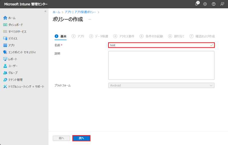This screenshot has height=145, width=228.
Task: Open グループ in the sidebar
Action: point(13,73)
